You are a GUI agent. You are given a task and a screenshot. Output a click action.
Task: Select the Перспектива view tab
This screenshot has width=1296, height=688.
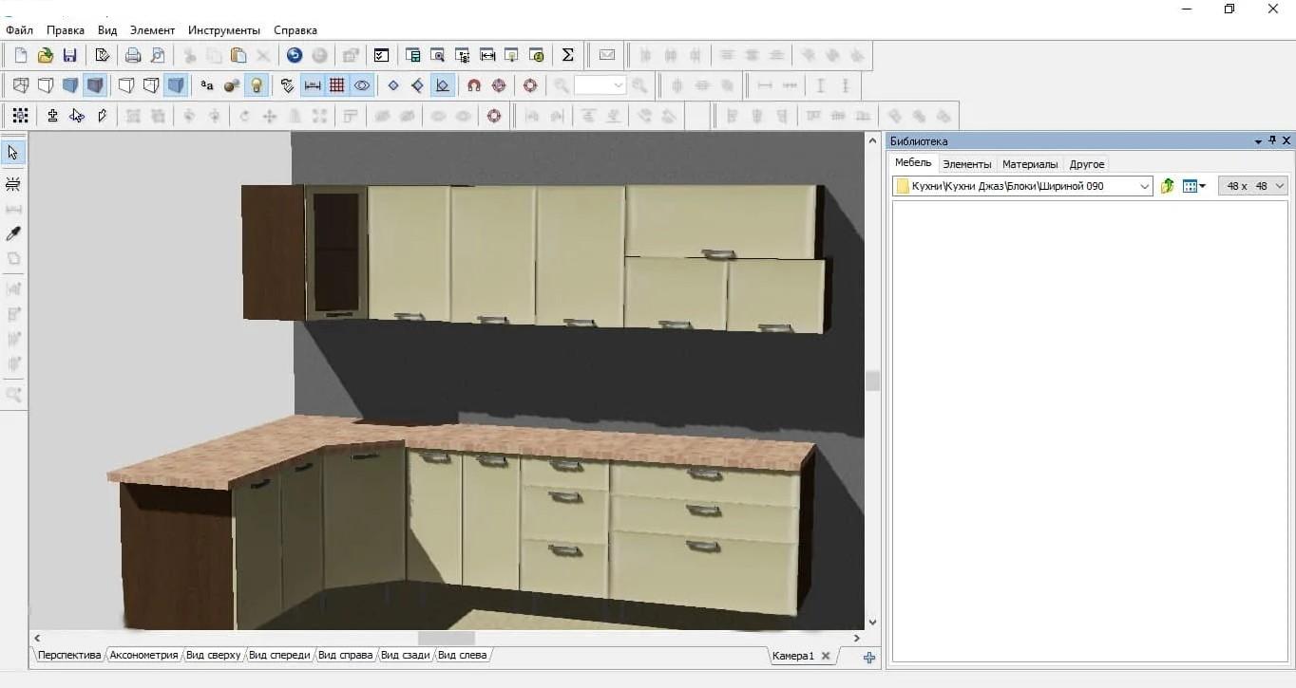pyautogui.click(x=69, y=655)
